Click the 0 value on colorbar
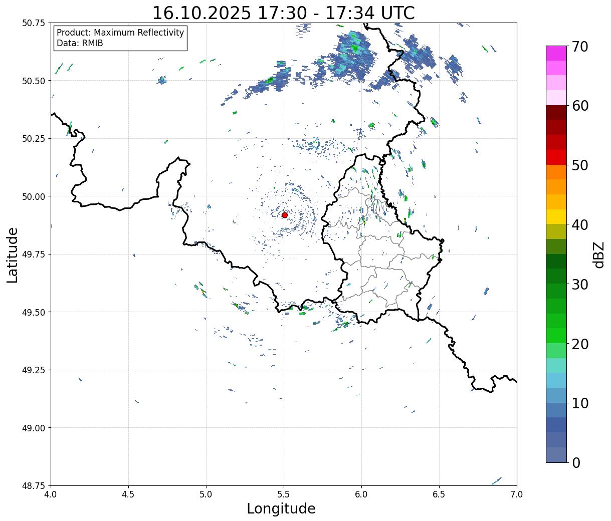The image size is (611, 521). coord(576,462)
